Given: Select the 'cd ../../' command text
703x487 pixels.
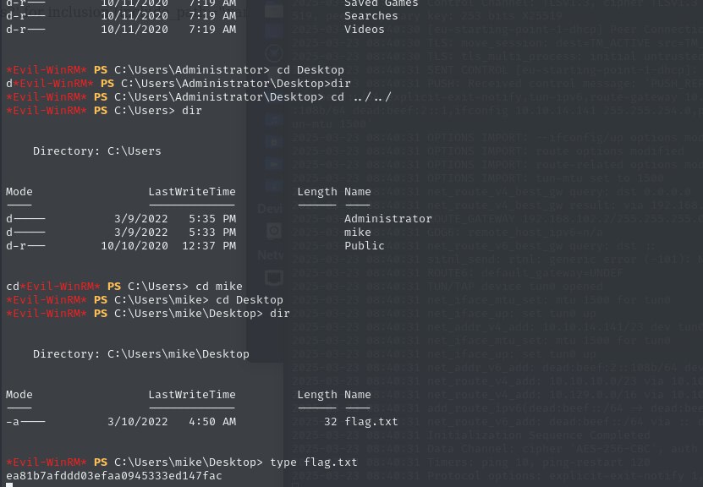Looking at the screenshot, I should click(x=361, y=96).
